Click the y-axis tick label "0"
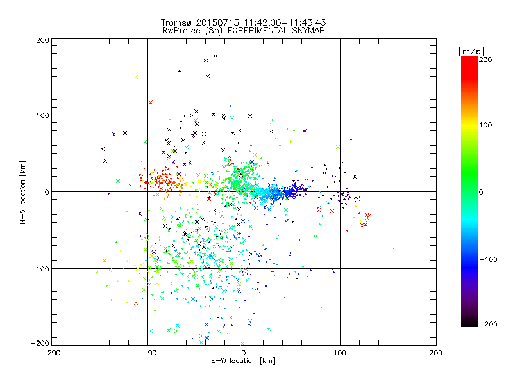 pyautogui.click(x=47, y=192)
